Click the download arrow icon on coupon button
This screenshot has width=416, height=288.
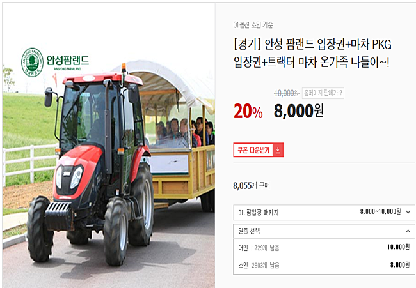(x=278, y=150)
